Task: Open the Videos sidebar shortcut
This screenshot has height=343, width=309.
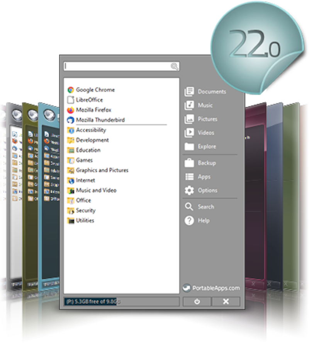Action: [x=205, y=132]
